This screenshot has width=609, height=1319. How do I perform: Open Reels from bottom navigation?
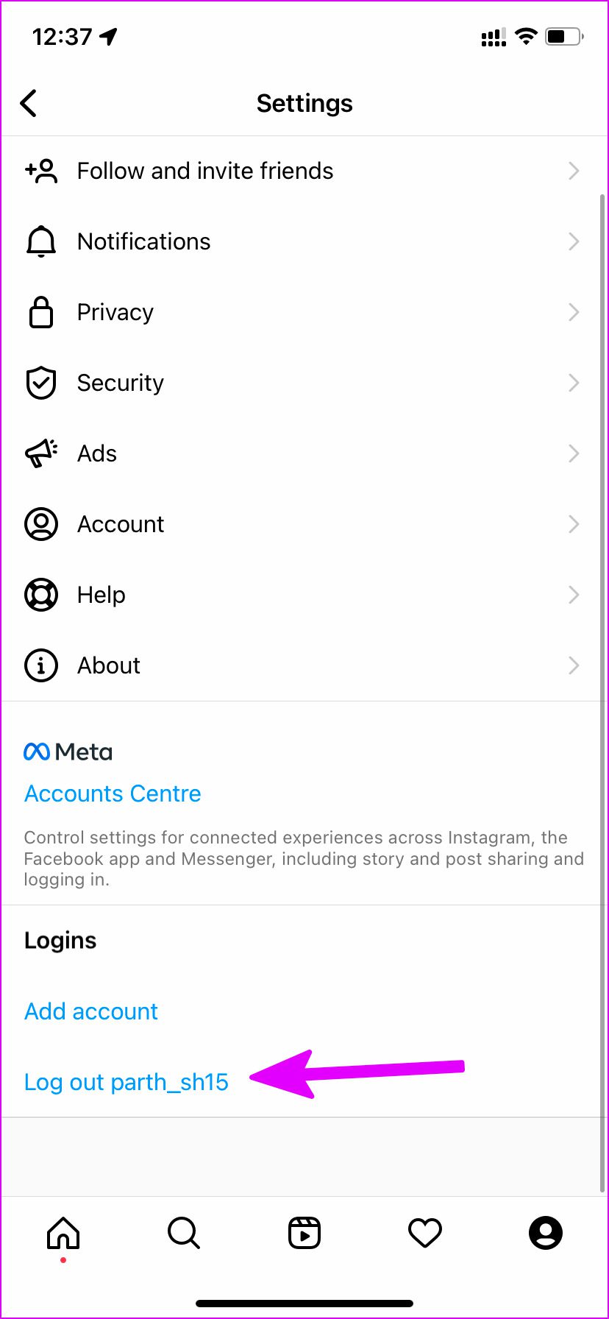point(304,1232)
